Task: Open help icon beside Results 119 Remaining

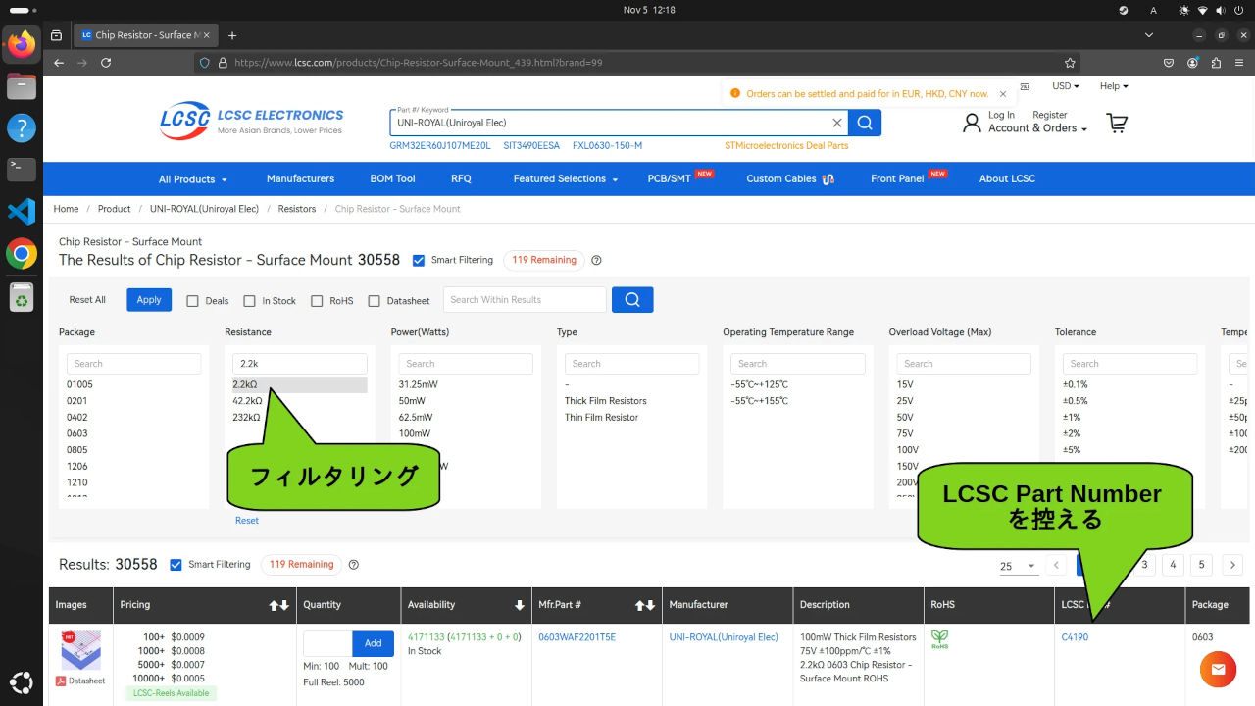Action: coord(354,565)
